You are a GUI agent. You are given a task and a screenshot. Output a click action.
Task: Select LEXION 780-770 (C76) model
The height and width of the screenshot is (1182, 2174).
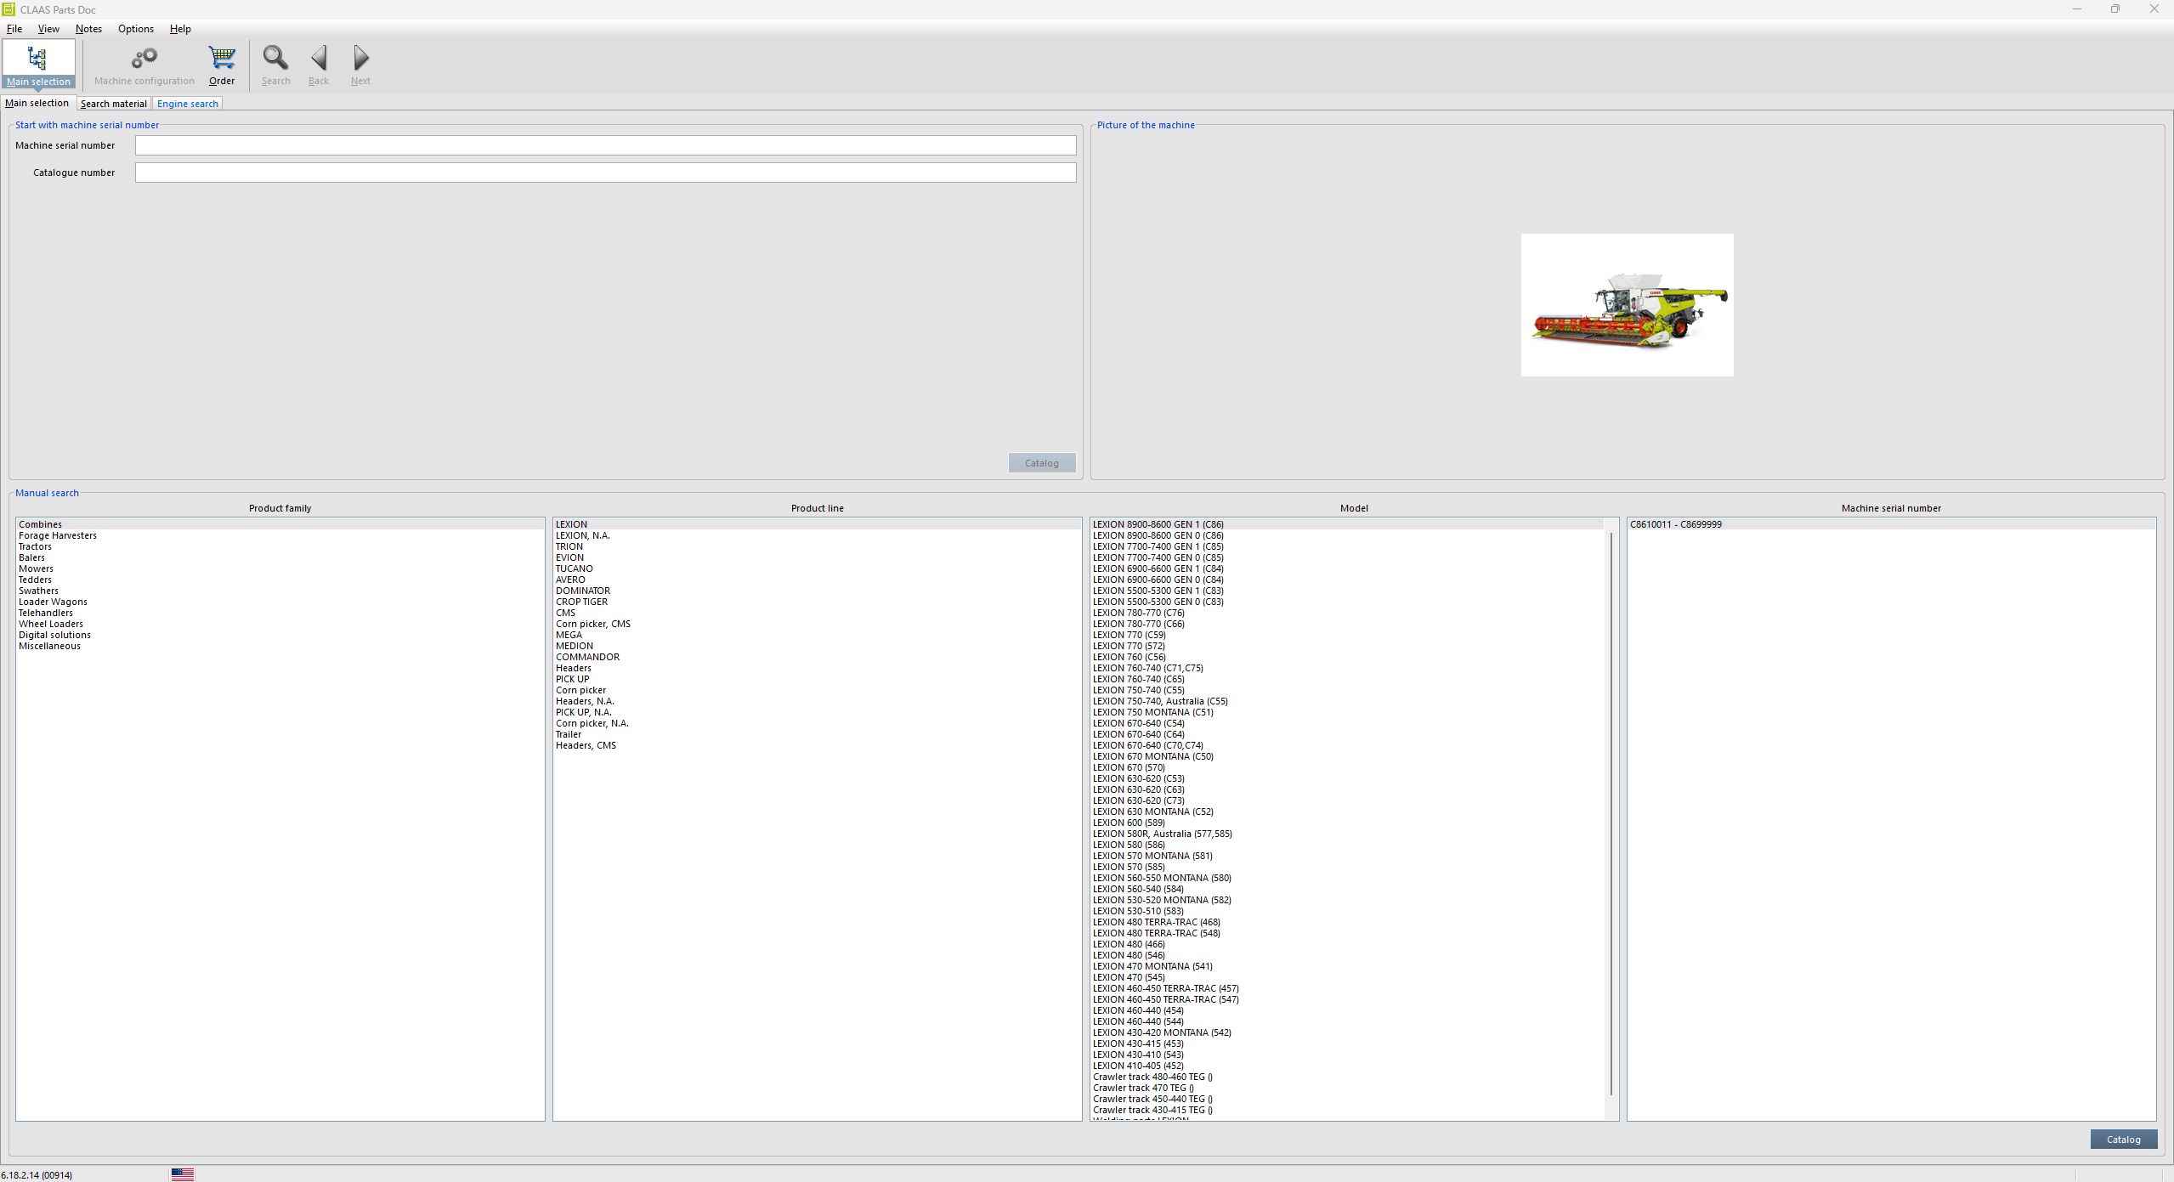tap(1138, 613)
